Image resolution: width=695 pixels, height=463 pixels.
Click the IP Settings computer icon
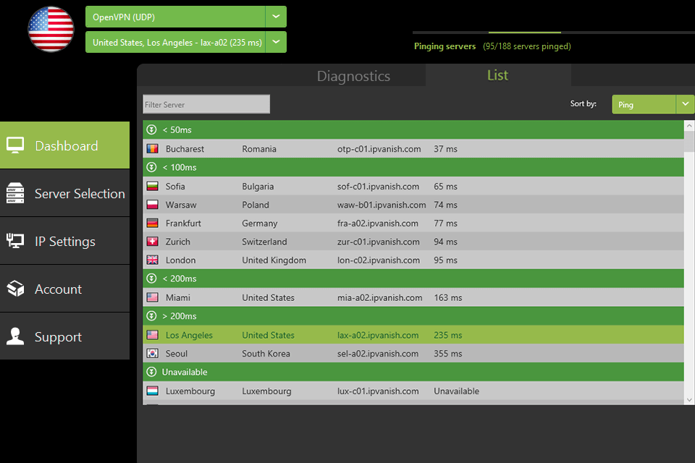(15, 241)
